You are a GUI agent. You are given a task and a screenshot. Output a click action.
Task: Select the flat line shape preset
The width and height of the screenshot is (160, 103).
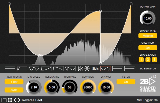[x=10, y=69]
